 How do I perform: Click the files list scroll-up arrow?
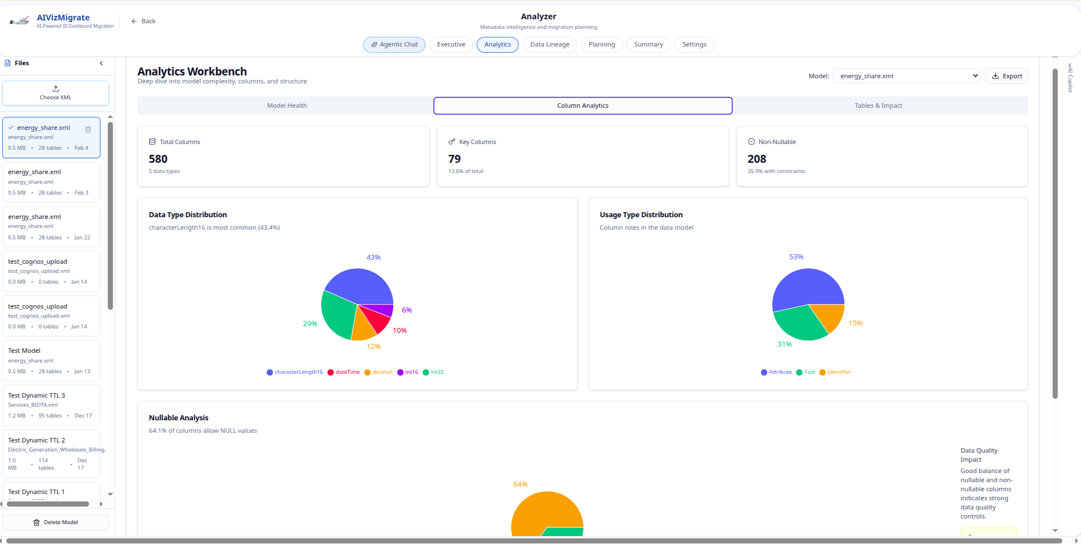coord(110,117)
